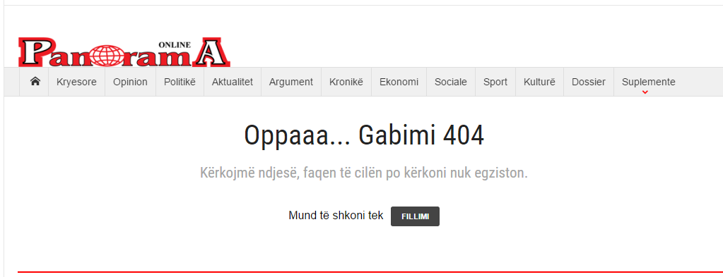Image resolution: width=723 pixels, height=277 pixels.
Task: Click the 'Oppaaa... Gabimi 404' heading
Action: click(x=364, y=136)
